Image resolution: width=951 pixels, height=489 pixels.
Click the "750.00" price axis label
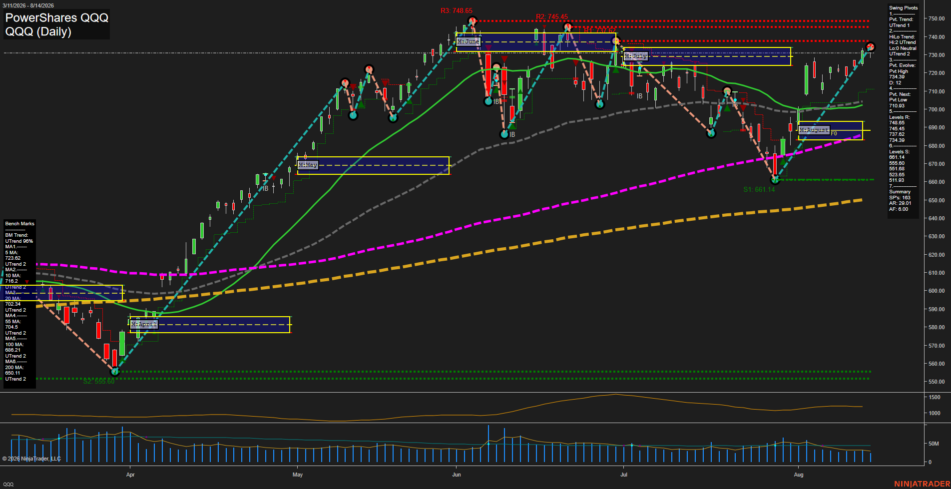[937, 18]
